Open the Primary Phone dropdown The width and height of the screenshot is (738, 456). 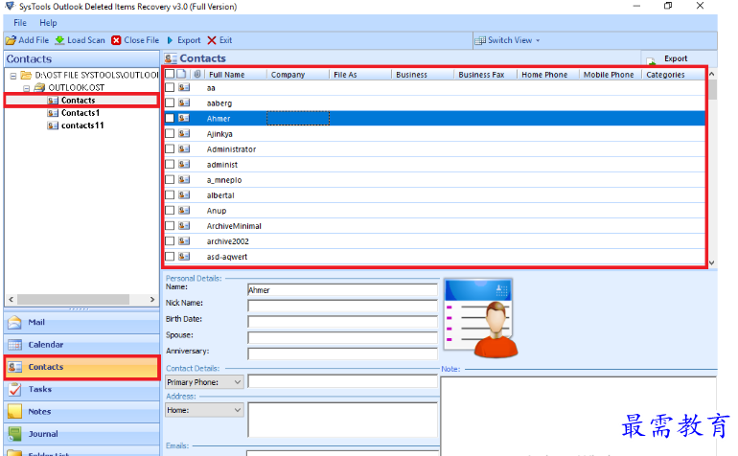(204, 382)
